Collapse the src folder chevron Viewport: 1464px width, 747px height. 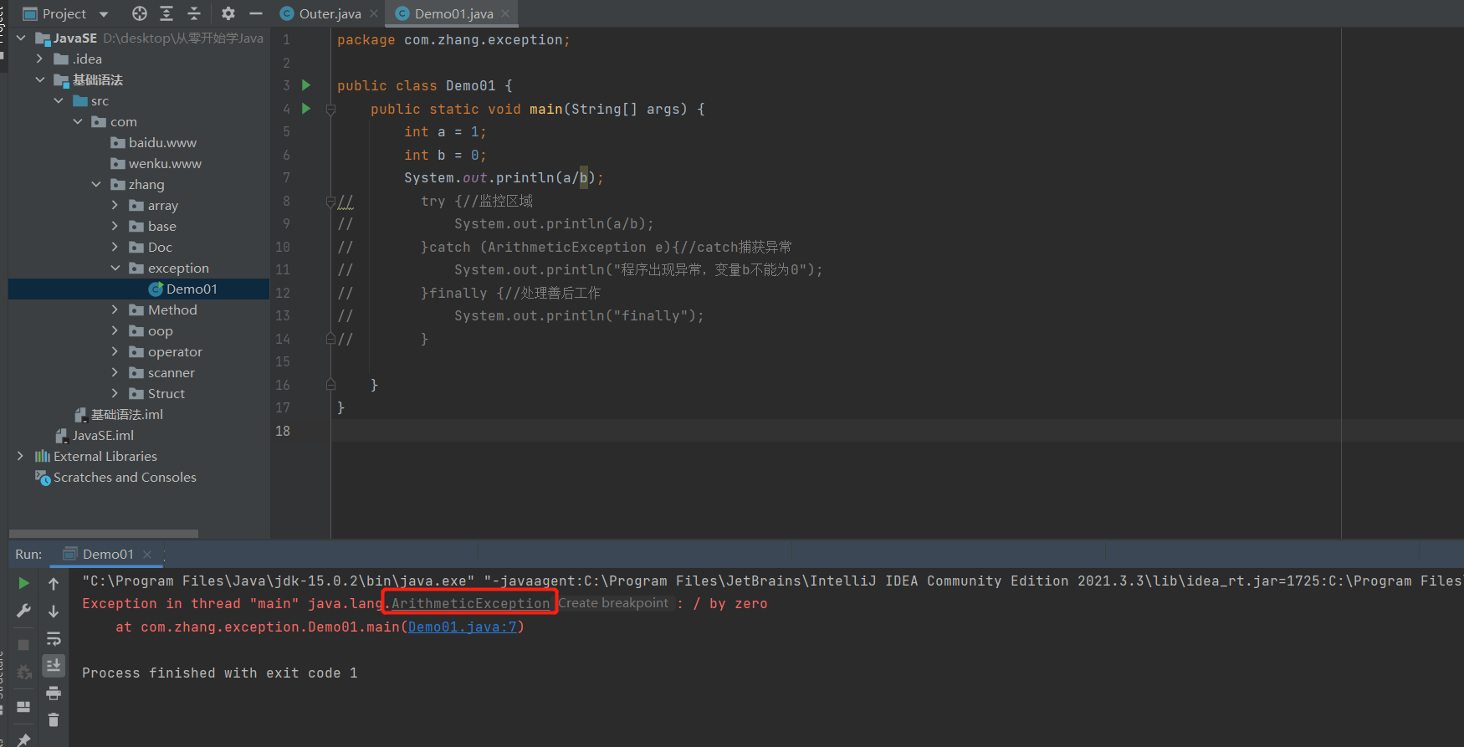click(x=59, y=100)
